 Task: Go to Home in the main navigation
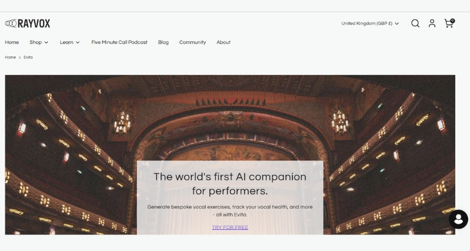[12, 42]
